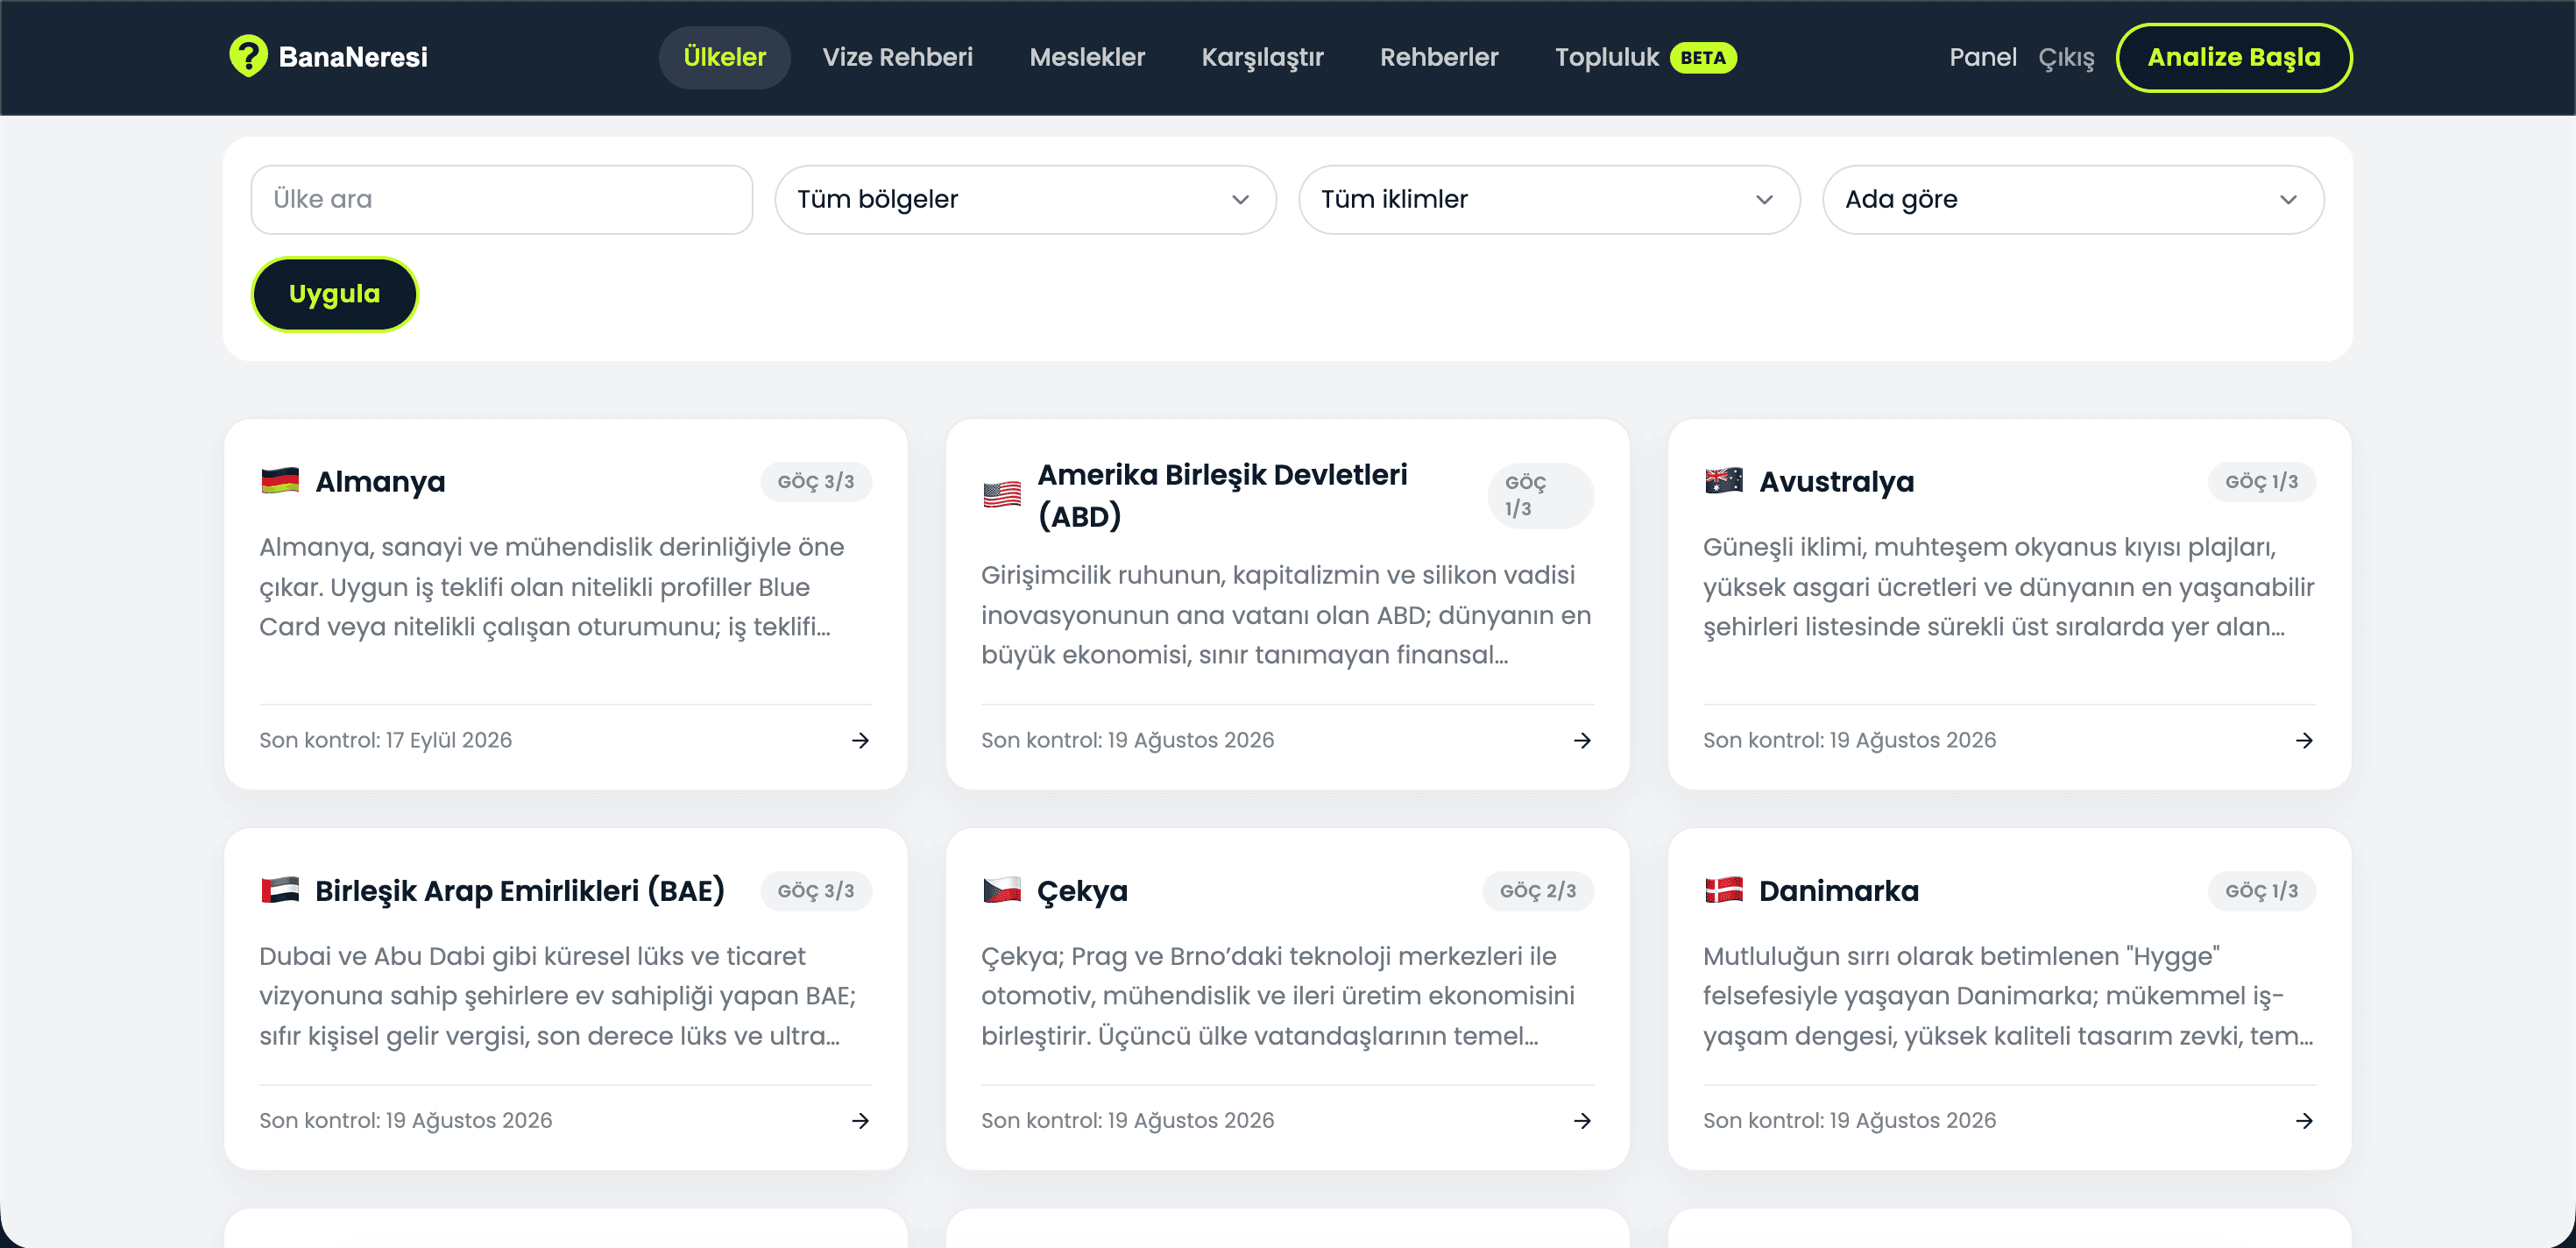The image size is (2576, 1248).
Task: Open the Topluluk BETA menu item
Action: (1645, 57)
